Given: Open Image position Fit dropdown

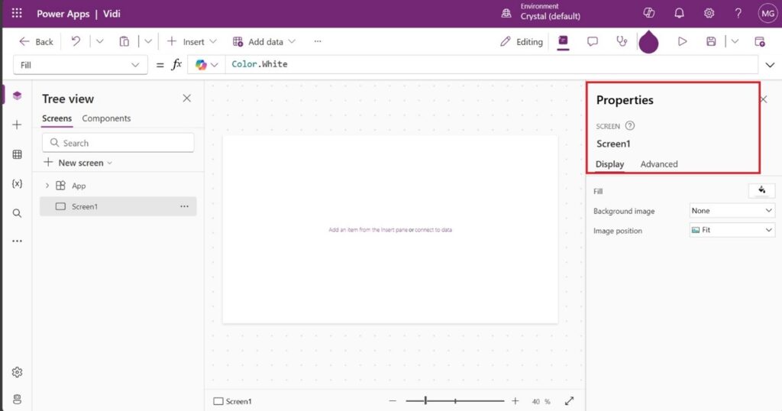Looking at the screenshot, I should click(x=732, y=230).
